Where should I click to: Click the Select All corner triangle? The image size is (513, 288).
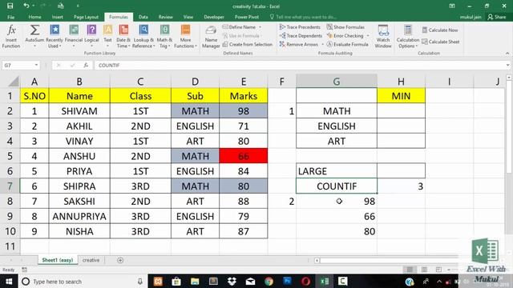coord(13,82)
